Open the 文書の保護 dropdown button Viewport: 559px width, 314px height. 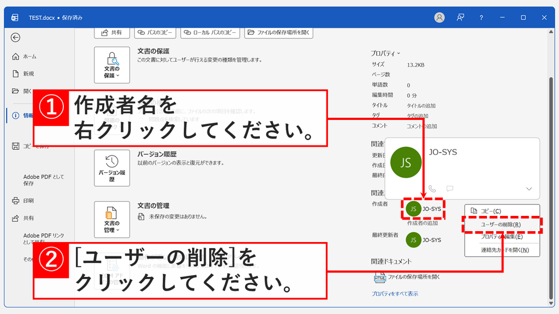(x=112, y=65)
